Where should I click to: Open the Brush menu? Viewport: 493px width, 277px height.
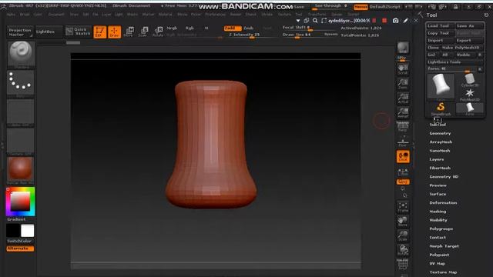pyautogui.click(x=25, y=15)
